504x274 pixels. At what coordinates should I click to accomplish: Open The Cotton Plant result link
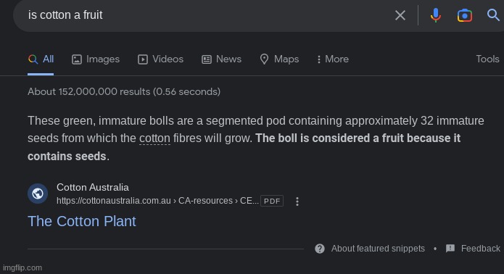82,221
